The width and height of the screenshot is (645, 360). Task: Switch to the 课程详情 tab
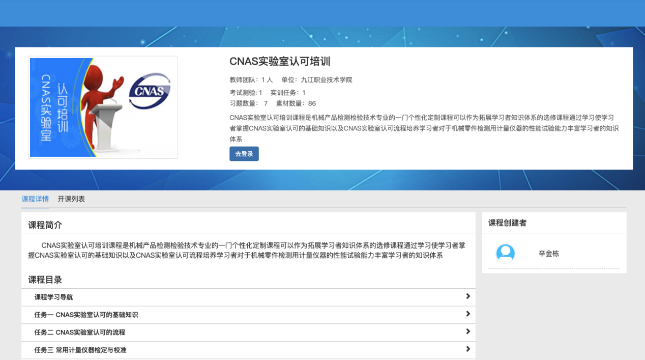pyautogui.click(x=35, y=199)
